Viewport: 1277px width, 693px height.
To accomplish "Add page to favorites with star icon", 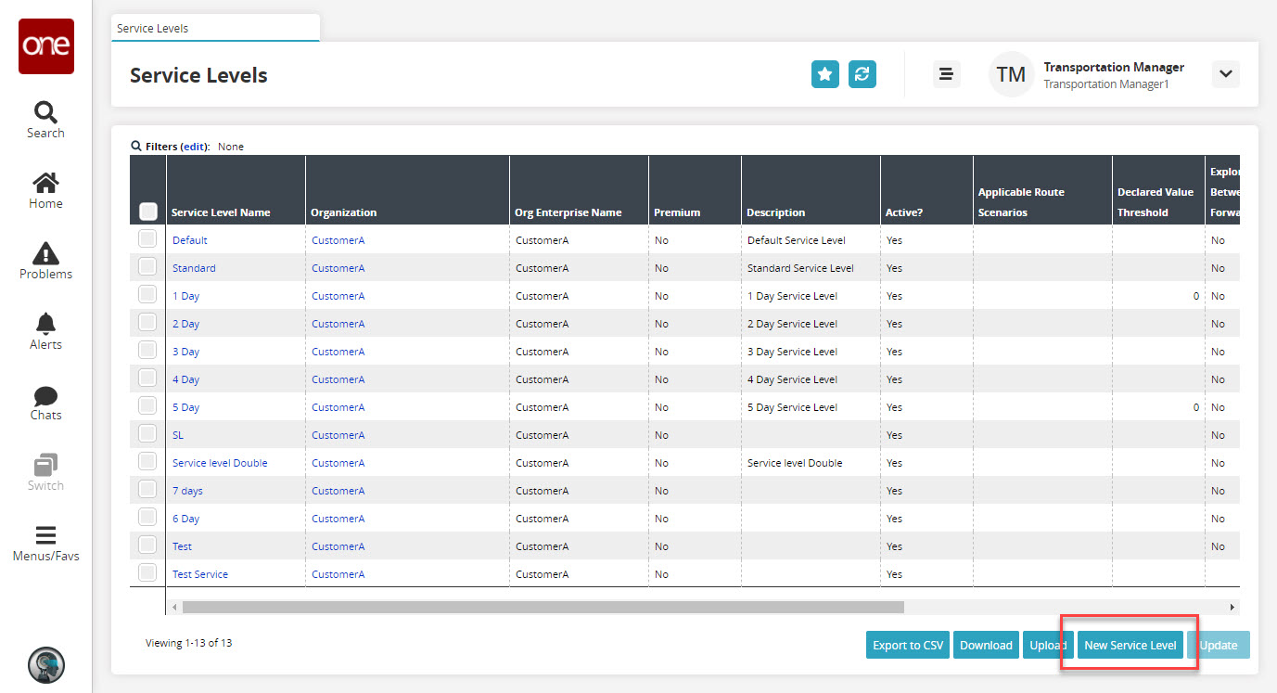I will tap(824, 74).
